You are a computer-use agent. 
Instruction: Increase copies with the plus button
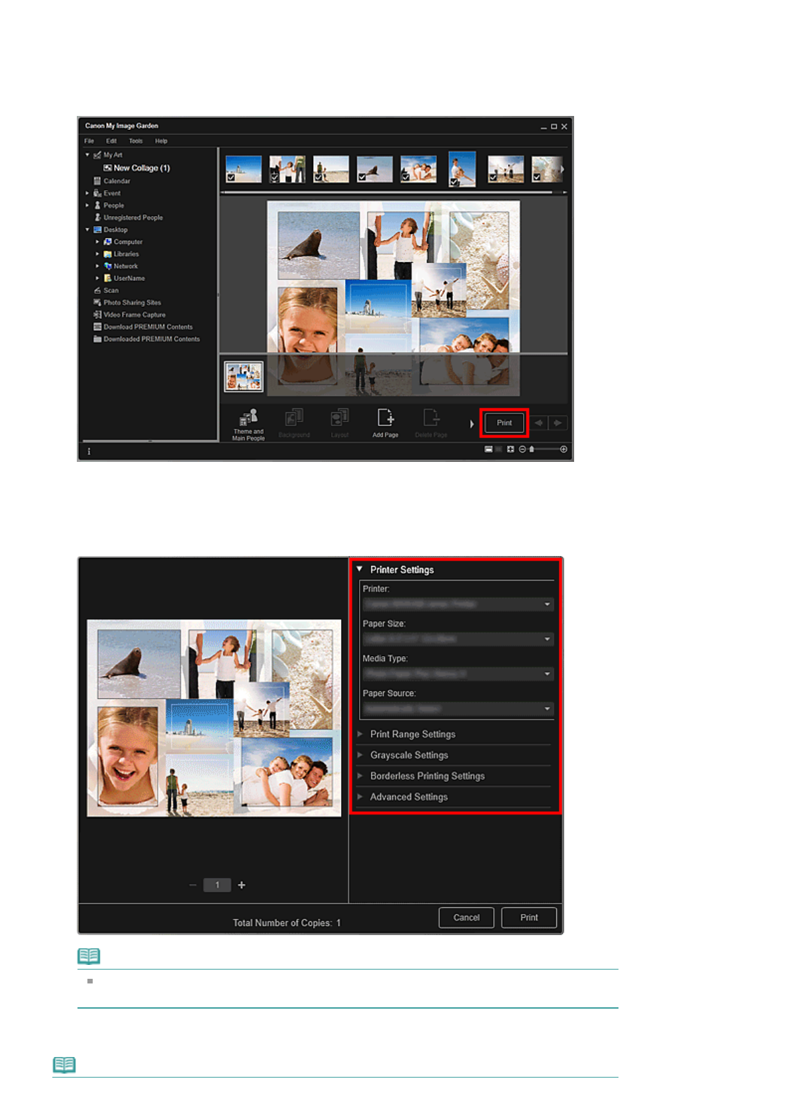[242, 885]
